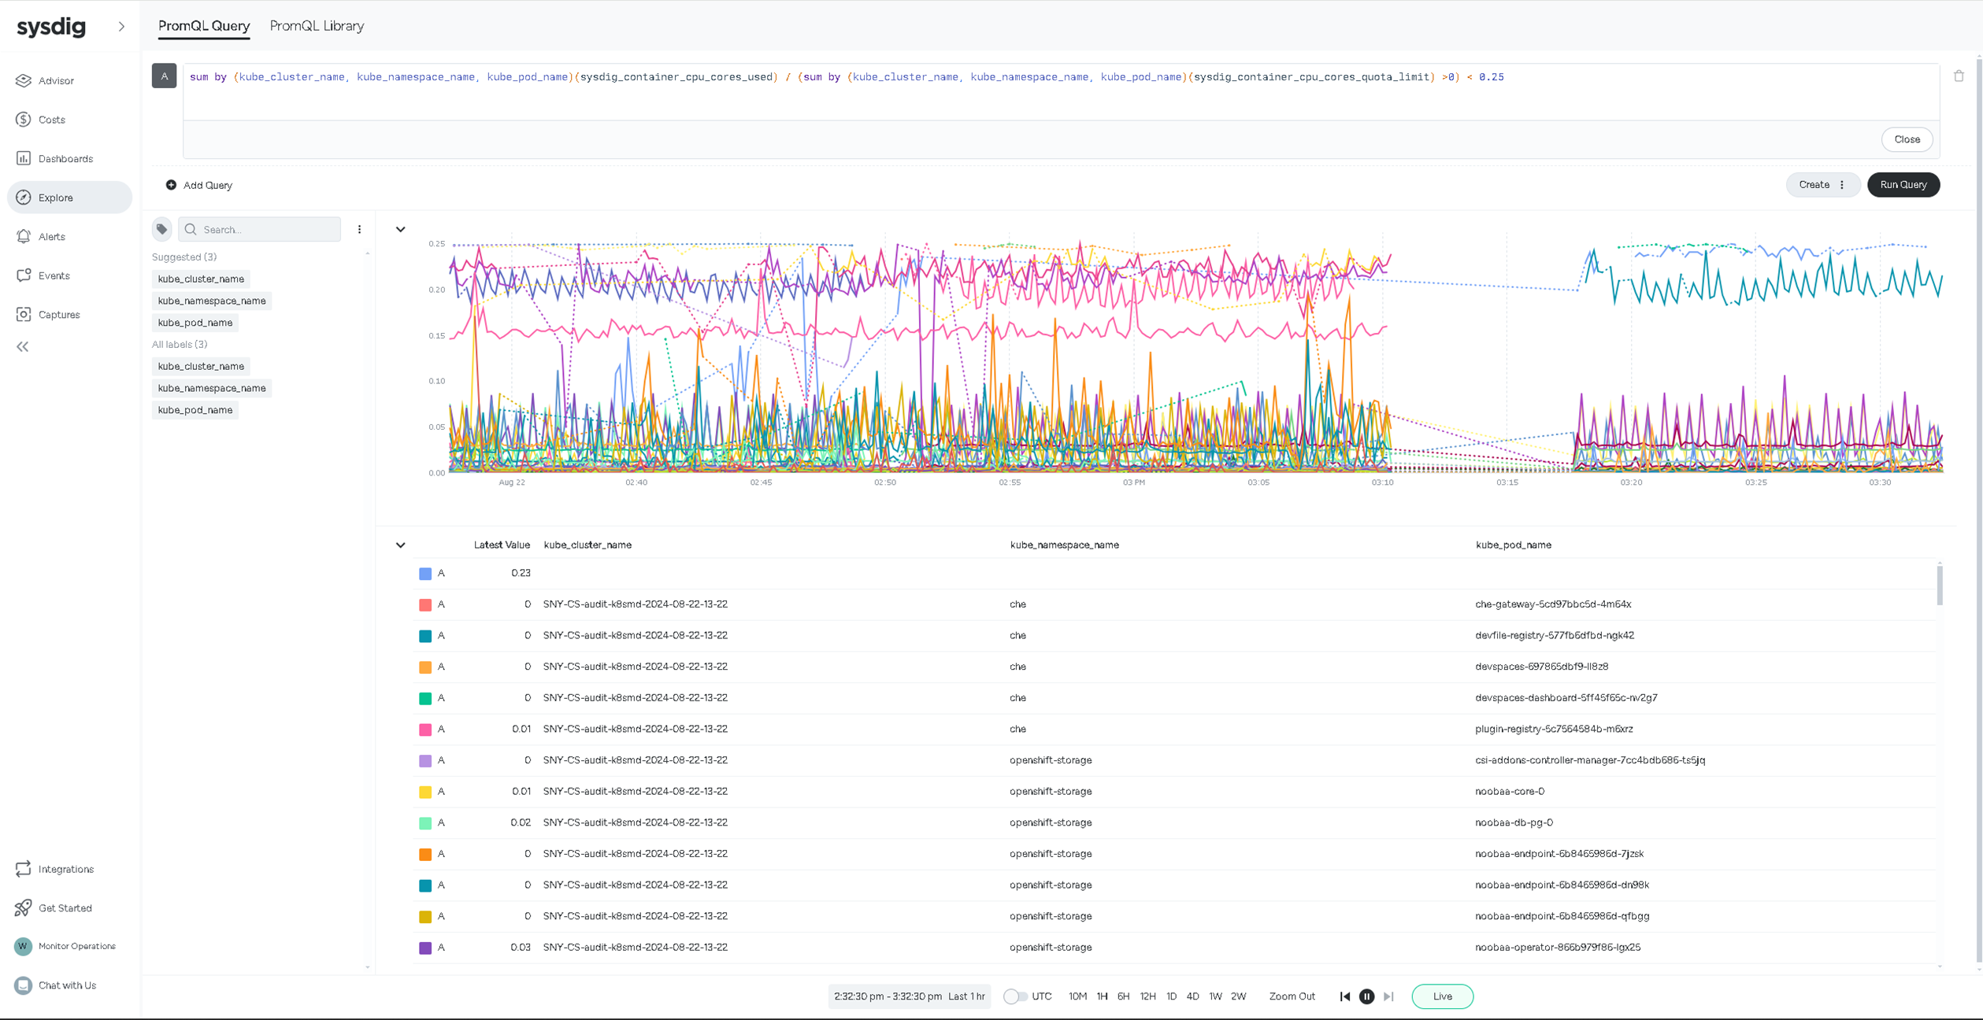Open the three-dot menu next to label search
Viewport: 1983px width, 1020px height.
click(x=360, y=229)
